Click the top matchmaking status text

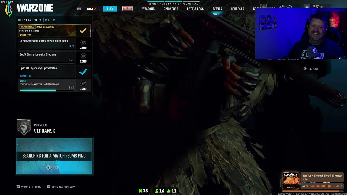pyautogui.click(x=173, y=4)
